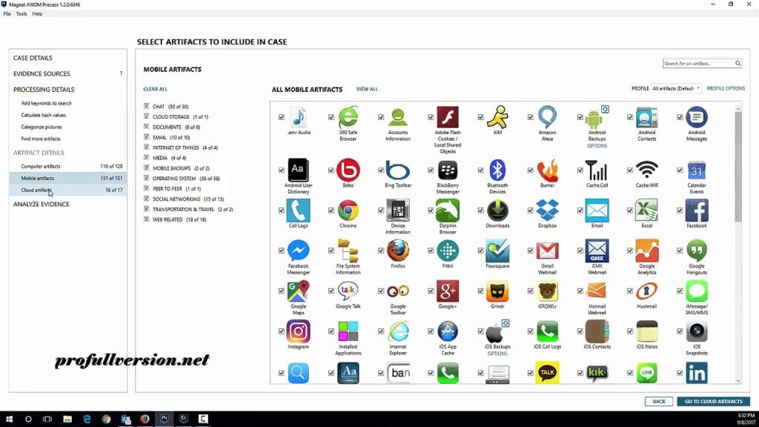Viewport: 759px width, 427px height.
Task: Expand the EVIDENCE SOURCES section
Action: (x=42, y=73)
